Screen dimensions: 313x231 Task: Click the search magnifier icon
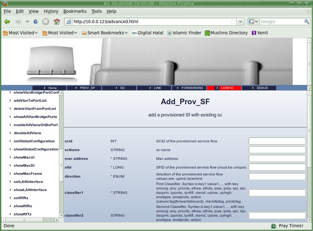(x=307, y=22)
